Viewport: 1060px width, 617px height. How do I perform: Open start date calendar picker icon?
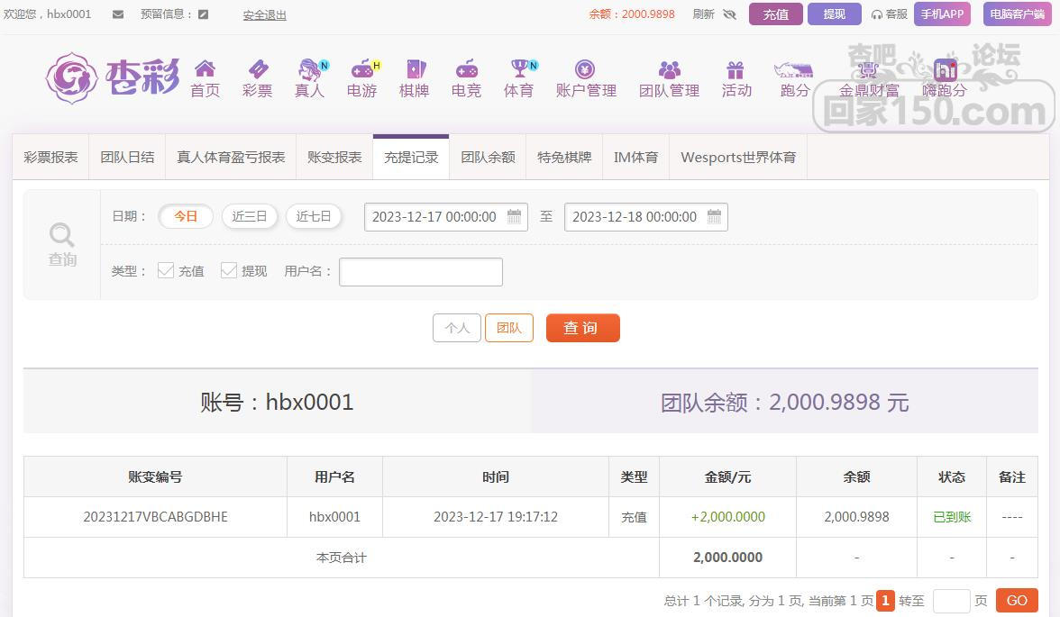click(514, 216)
